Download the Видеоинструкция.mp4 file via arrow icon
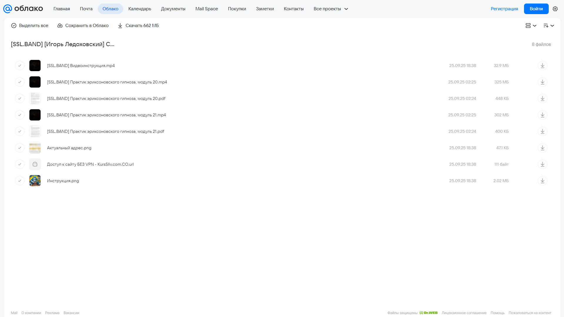Image resolution: width=564 pixels, height=317 pixels. click(543, 66)
